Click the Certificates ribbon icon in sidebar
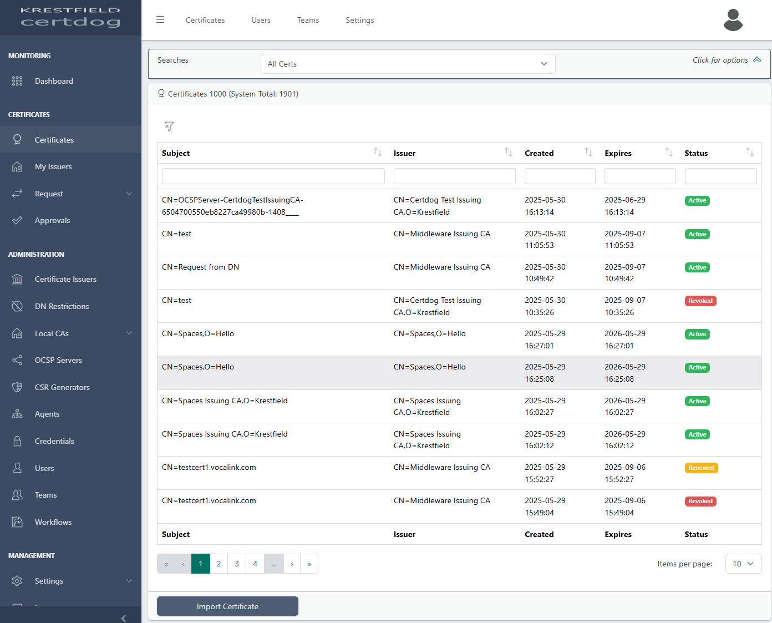 17,140
